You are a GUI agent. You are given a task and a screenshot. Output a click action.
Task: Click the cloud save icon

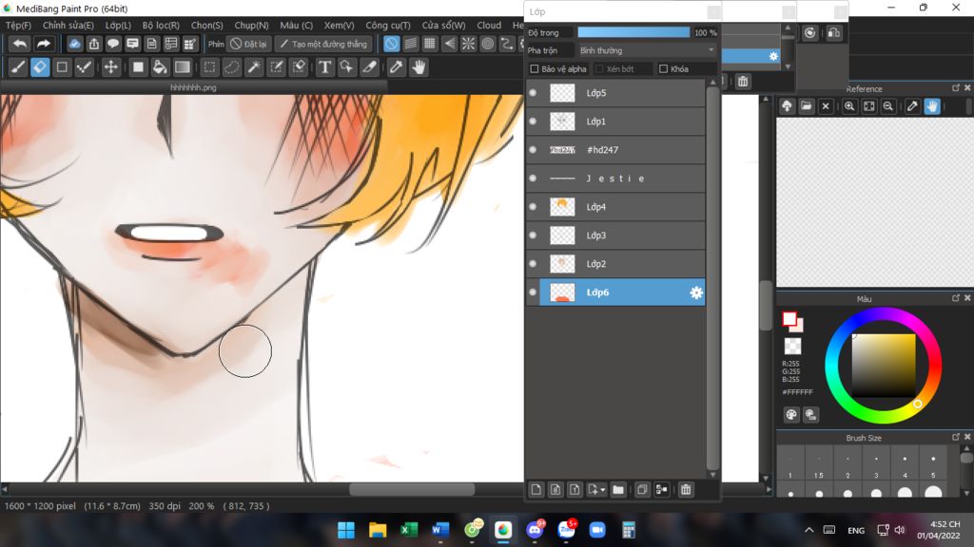tap(74, 44)
